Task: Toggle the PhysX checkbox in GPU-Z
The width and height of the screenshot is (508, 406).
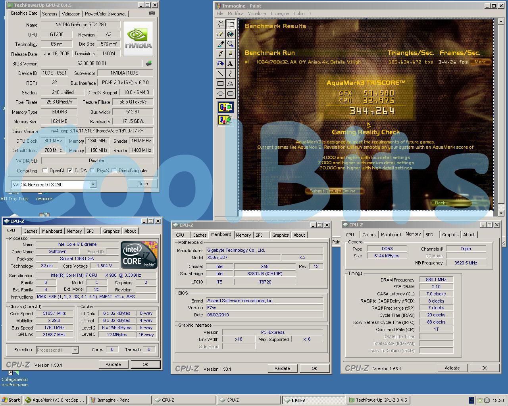Action: [92, 170]
